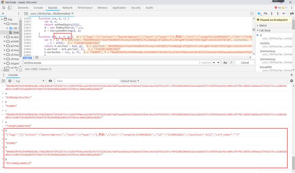Open the Security tab
This screenshot has height=173, width=295.
pos(136,8)
